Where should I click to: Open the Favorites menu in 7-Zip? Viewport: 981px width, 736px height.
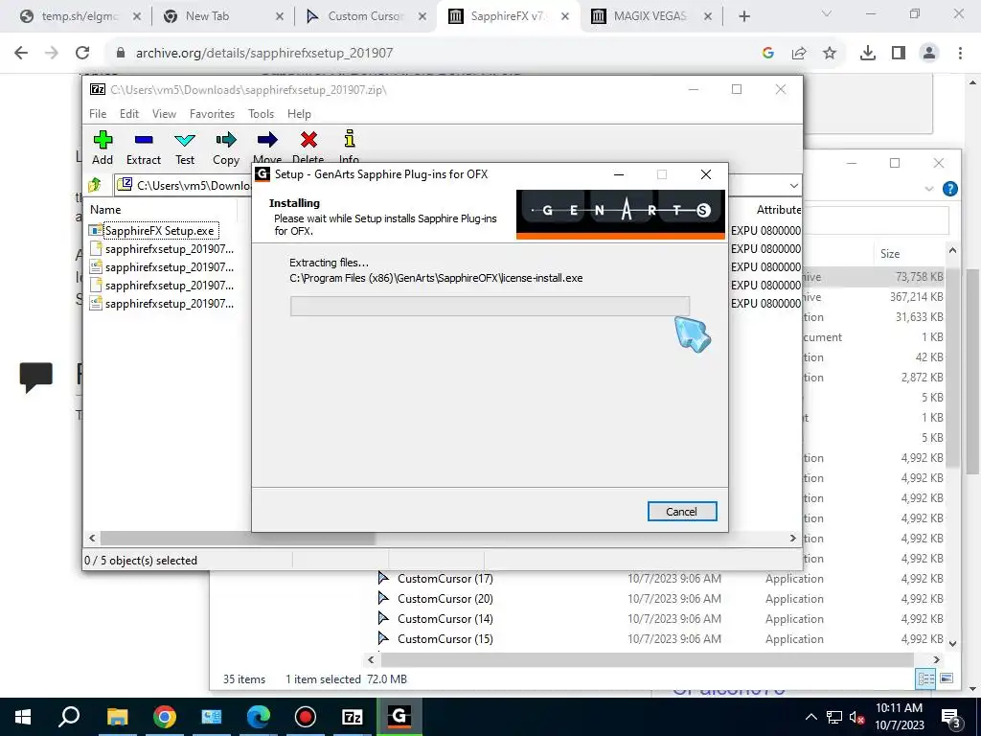click(212, 114)
